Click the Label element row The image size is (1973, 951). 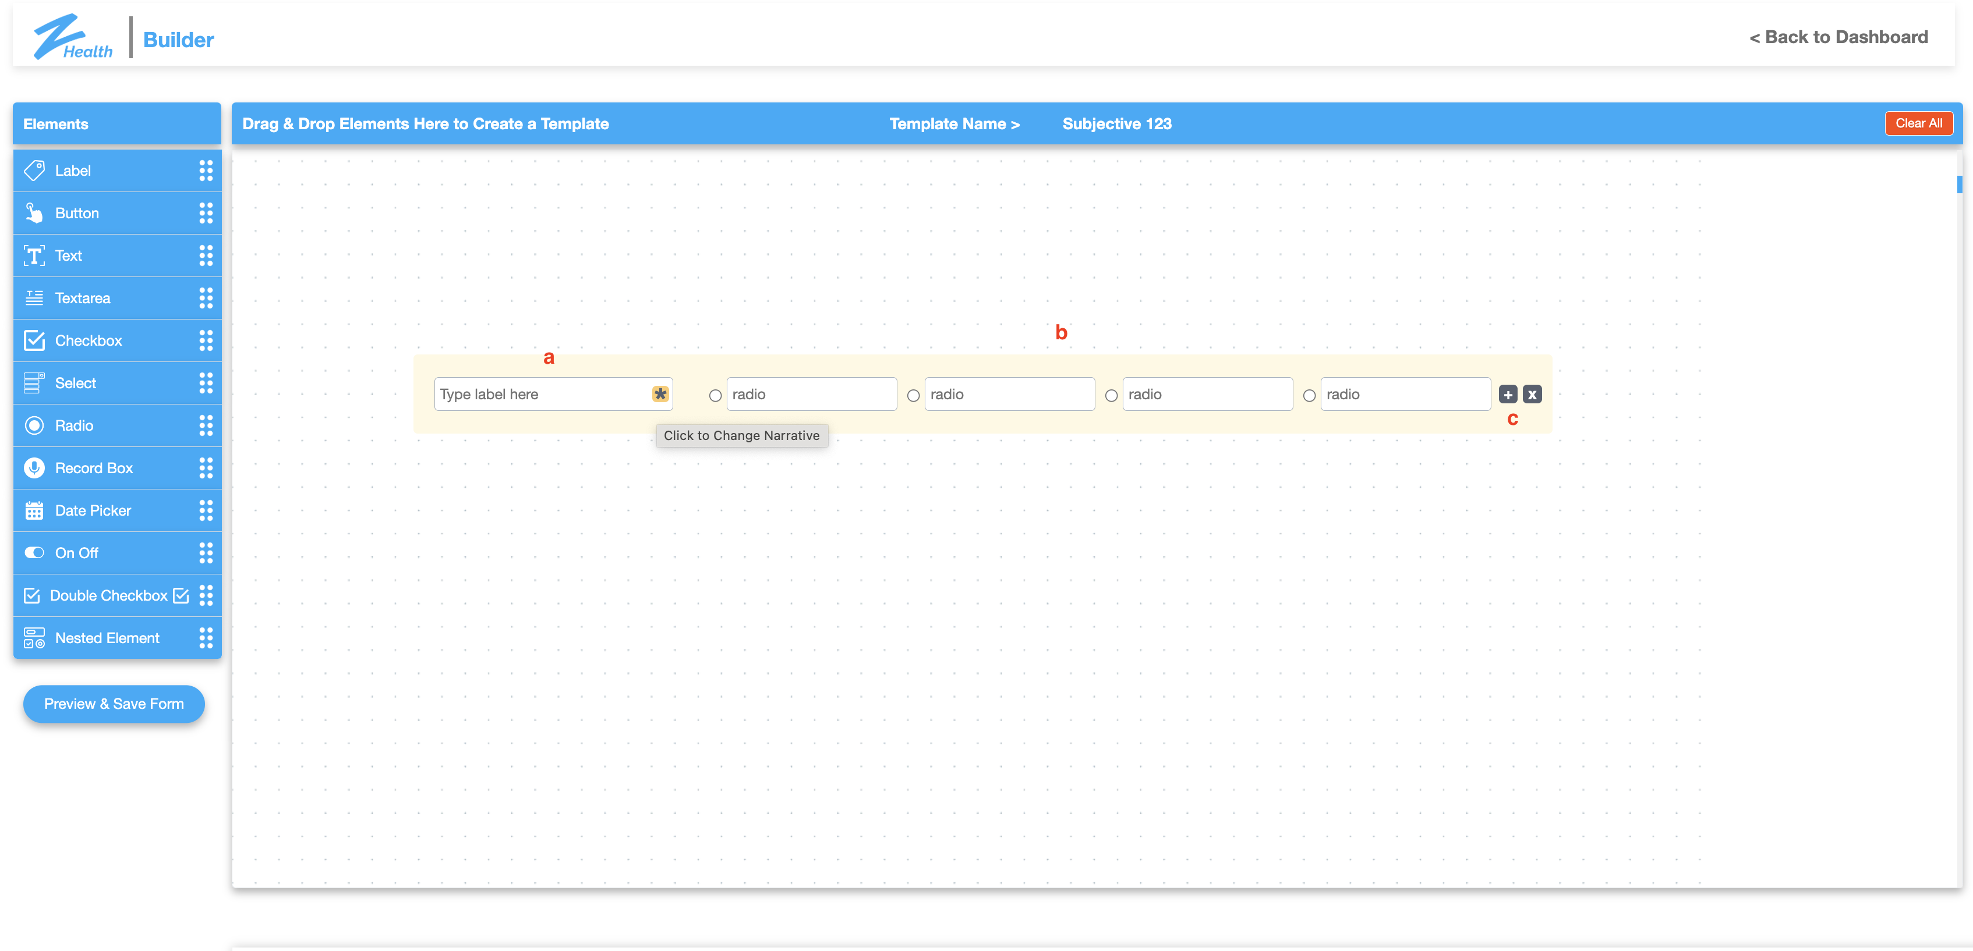pyautogui.click(x=117, y=170)
